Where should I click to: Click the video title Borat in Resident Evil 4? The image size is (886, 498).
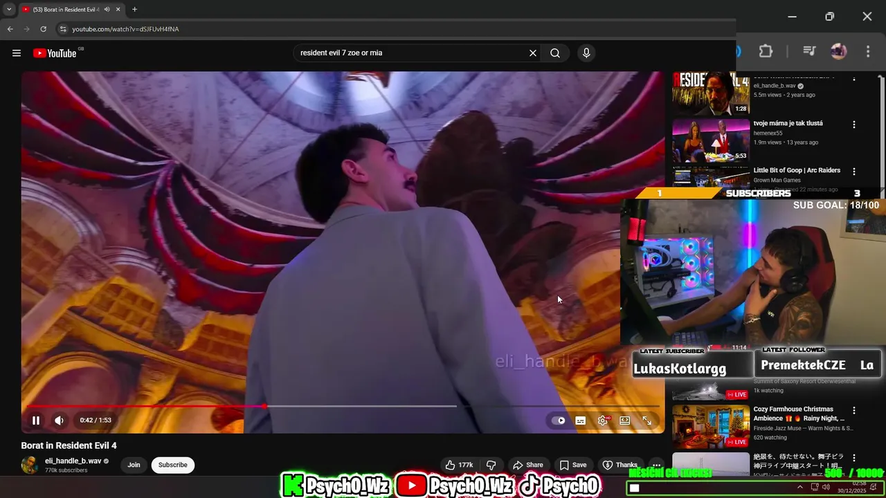coord(69,445)
